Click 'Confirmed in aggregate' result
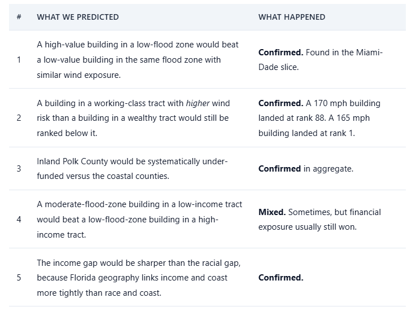This screenshot has height=311, width=416. tap(306, 169)
